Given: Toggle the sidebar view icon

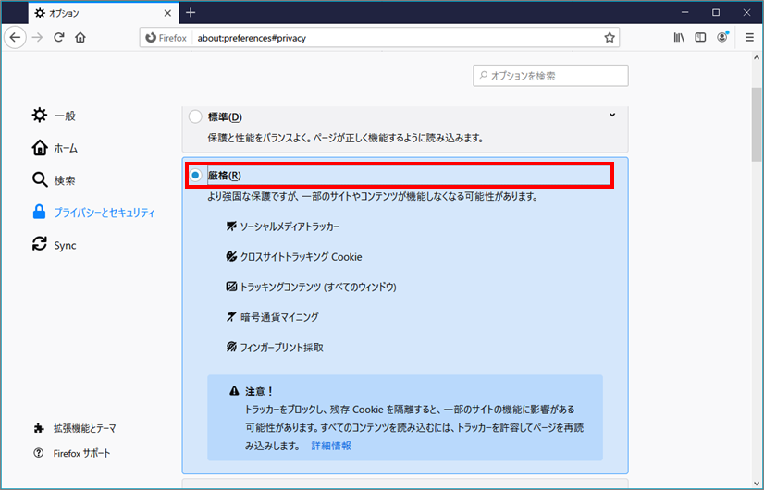Looking at the screenshot, I should [700, 38].
